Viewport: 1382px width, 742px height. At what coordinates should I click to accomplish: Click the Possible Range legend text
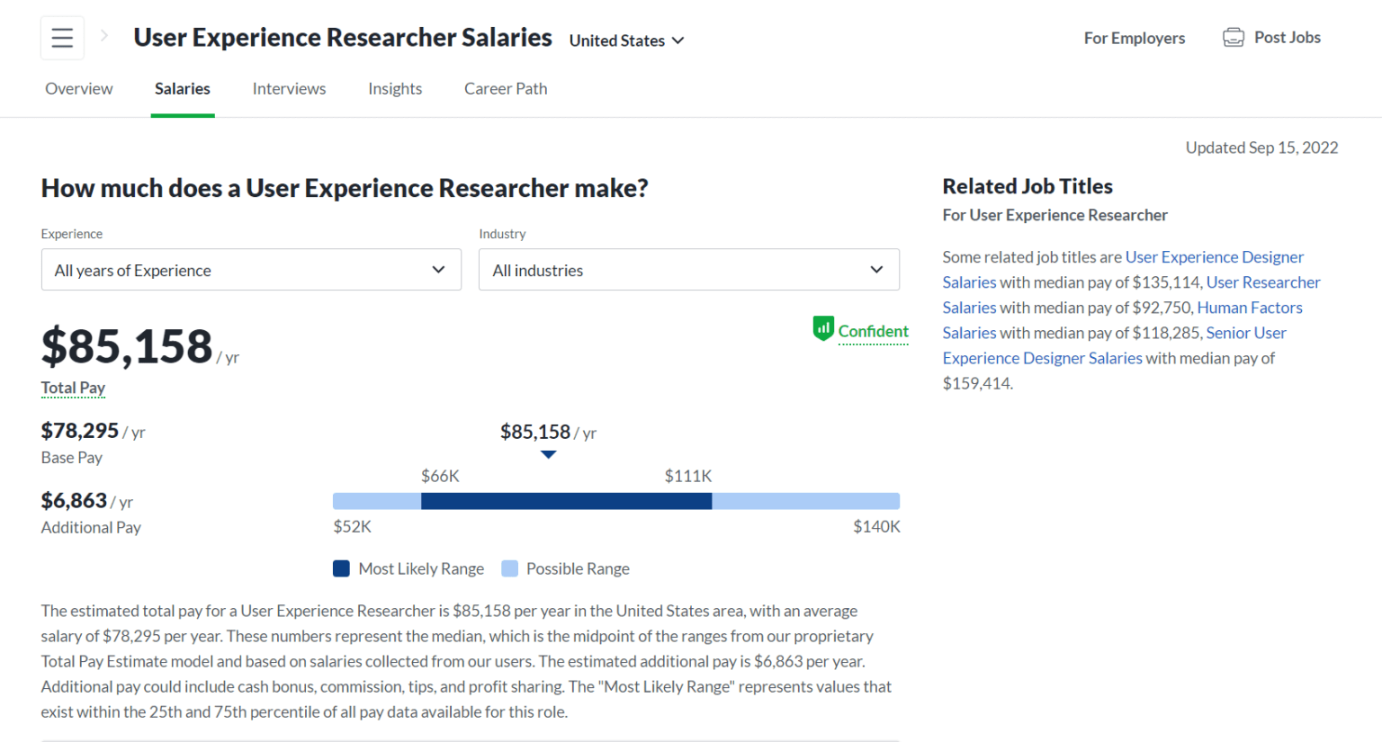click(578, 568)
